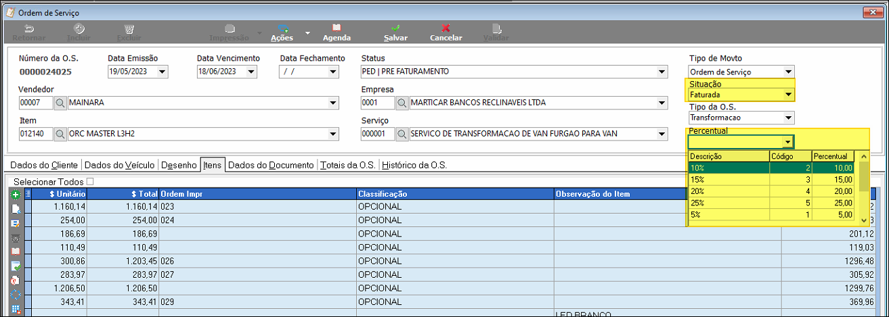This screenshot has width=889, height=317.
Task: Click the edit-note pencil sidebar icon
Action: pos(17,223)
